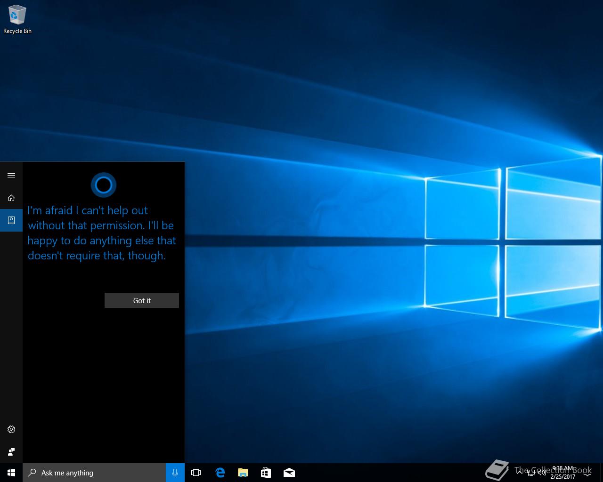Screen dimensions: 603x482
Task: Open Task View from the taskbar
Action: pos(196,473)
